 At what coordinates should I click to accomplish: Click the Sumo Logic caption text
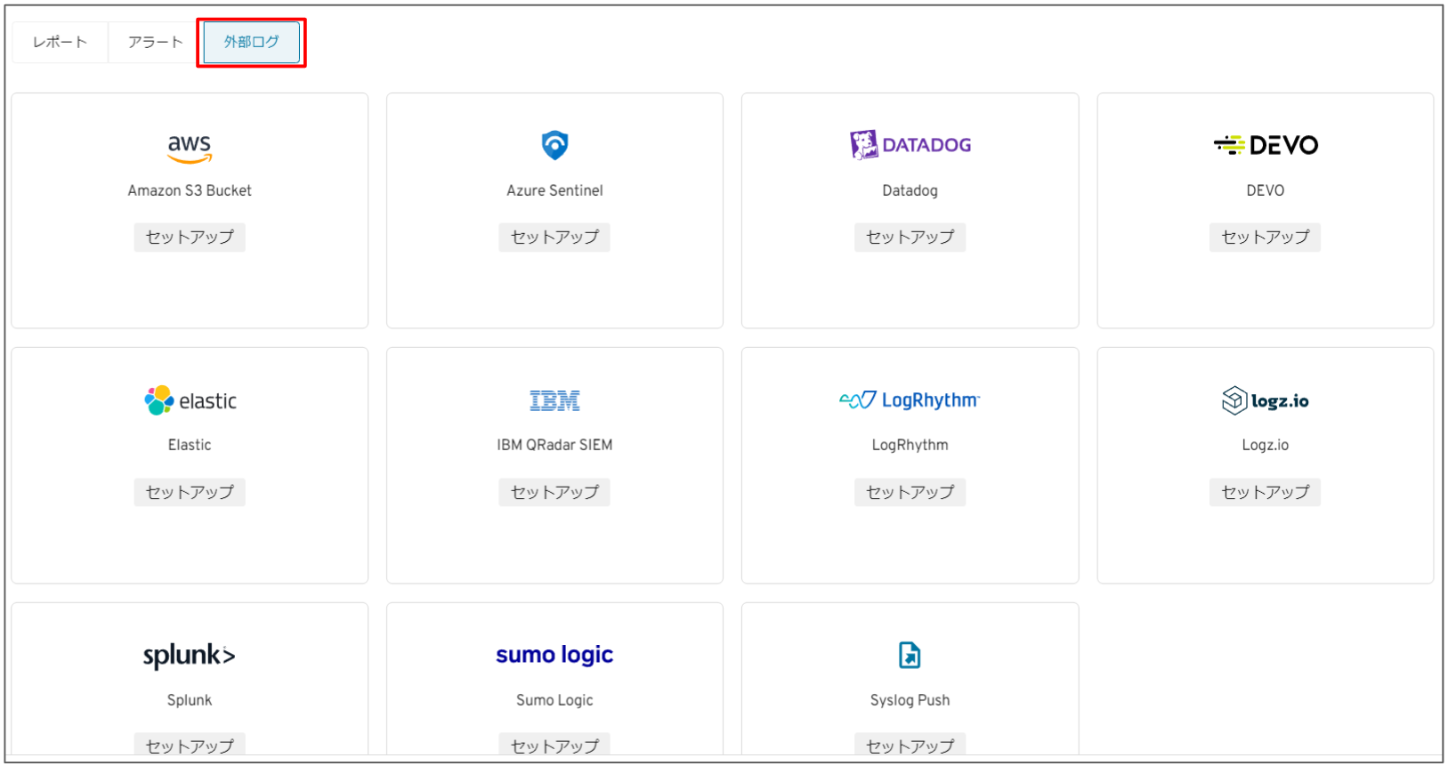[554, 700]
